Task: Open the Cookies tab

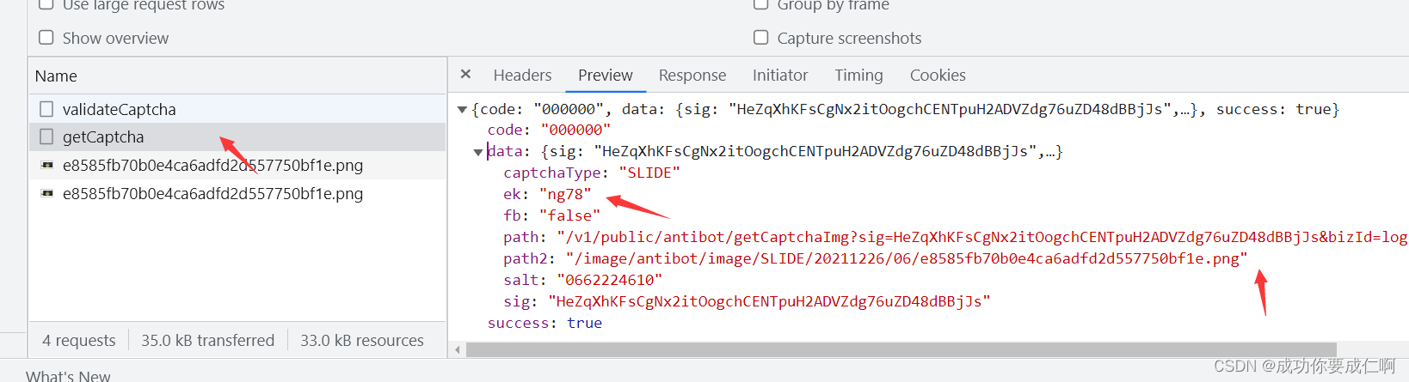Action: point(938,76)
